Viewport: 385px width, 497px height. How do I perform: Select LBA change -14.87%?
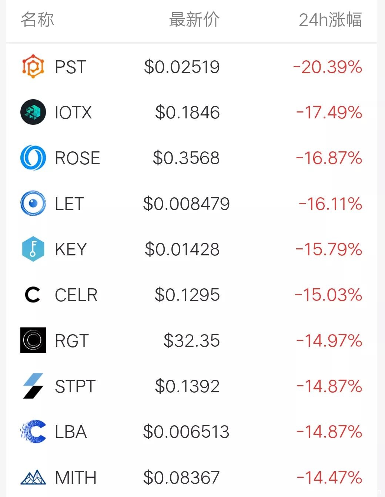coord(329,432)
